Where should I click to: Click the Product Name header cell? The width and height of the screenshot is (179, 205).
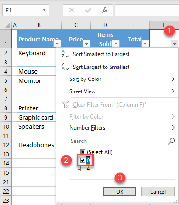[x=39, y=39]
